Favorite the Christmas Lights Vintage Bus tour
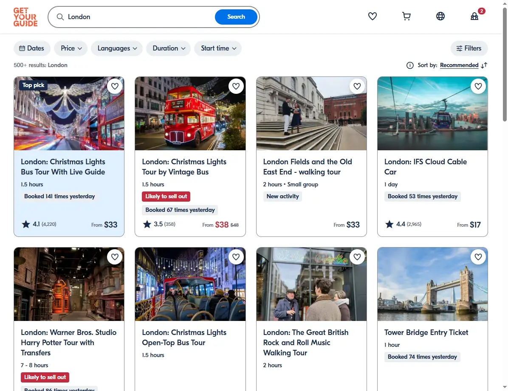 point(236,86)
